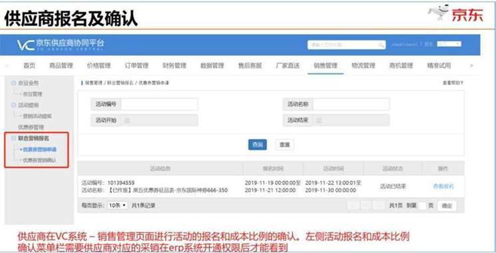Click the 报名时间 column header

(273, 168)
